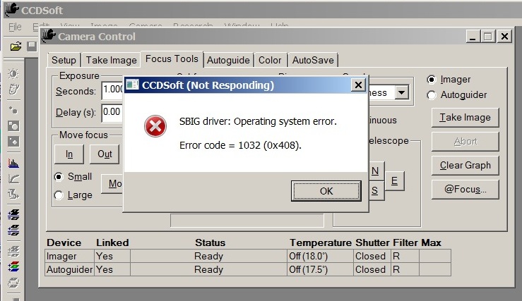Open the histogram icon in left toolbar
The image size is (522, 301).
pyautogui.click(x=13, y=163)
